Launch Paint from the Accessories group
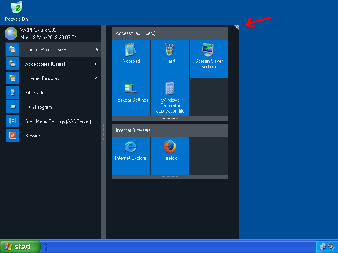The height and width of the screenshot is (253, 338). pos(170,59)
